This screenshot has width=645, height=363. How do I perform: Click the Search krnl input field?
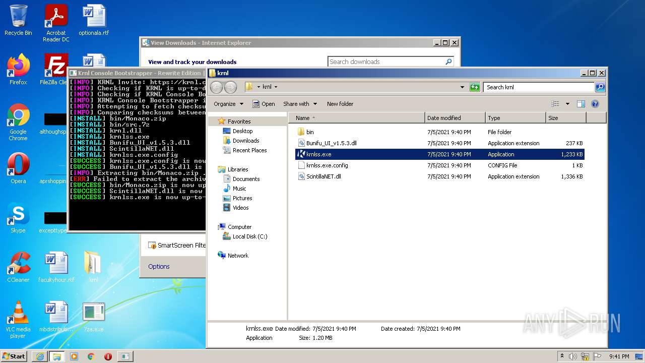click(539, 87)
